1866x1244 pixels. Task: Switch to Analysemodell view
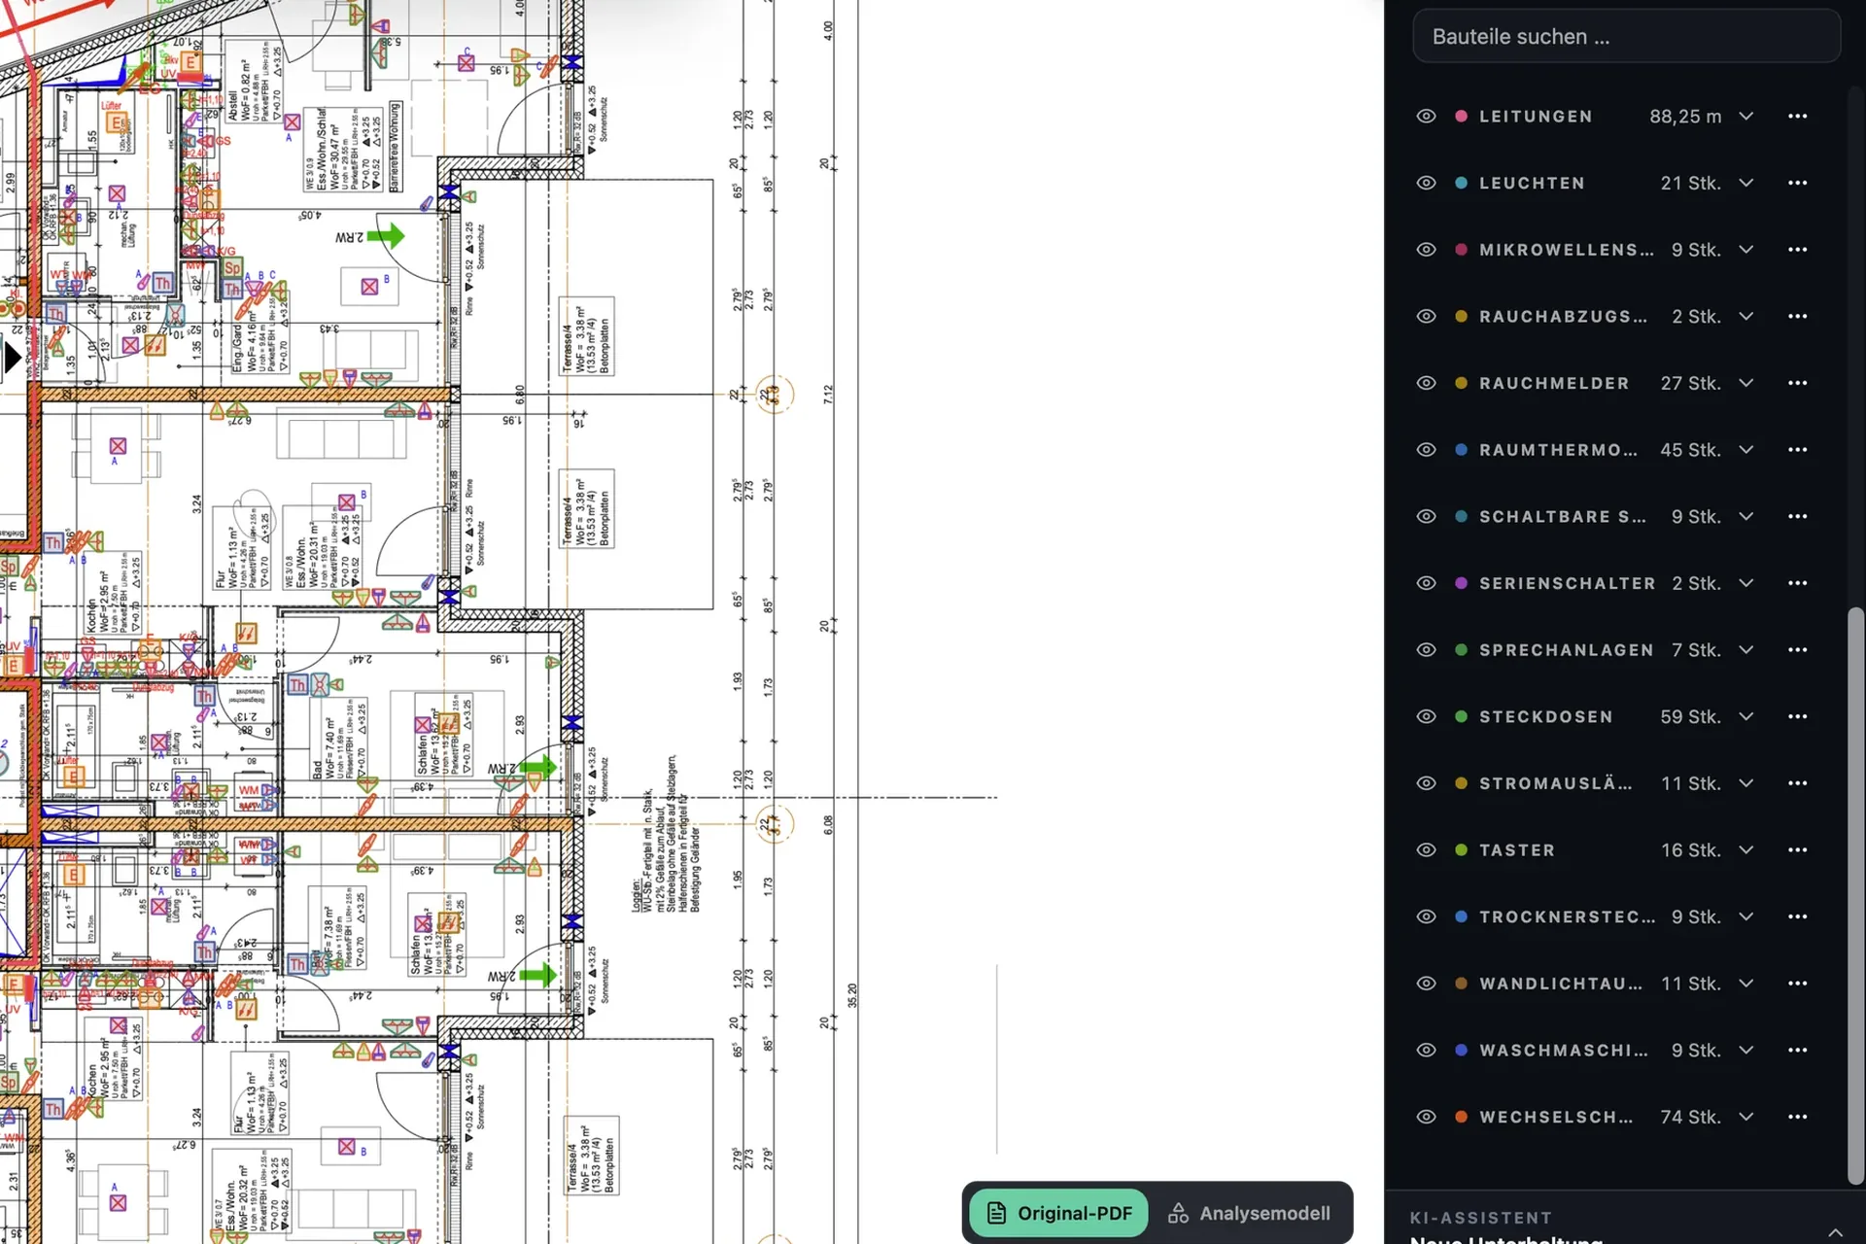pyautogui.click(x=1249, y=1213)
